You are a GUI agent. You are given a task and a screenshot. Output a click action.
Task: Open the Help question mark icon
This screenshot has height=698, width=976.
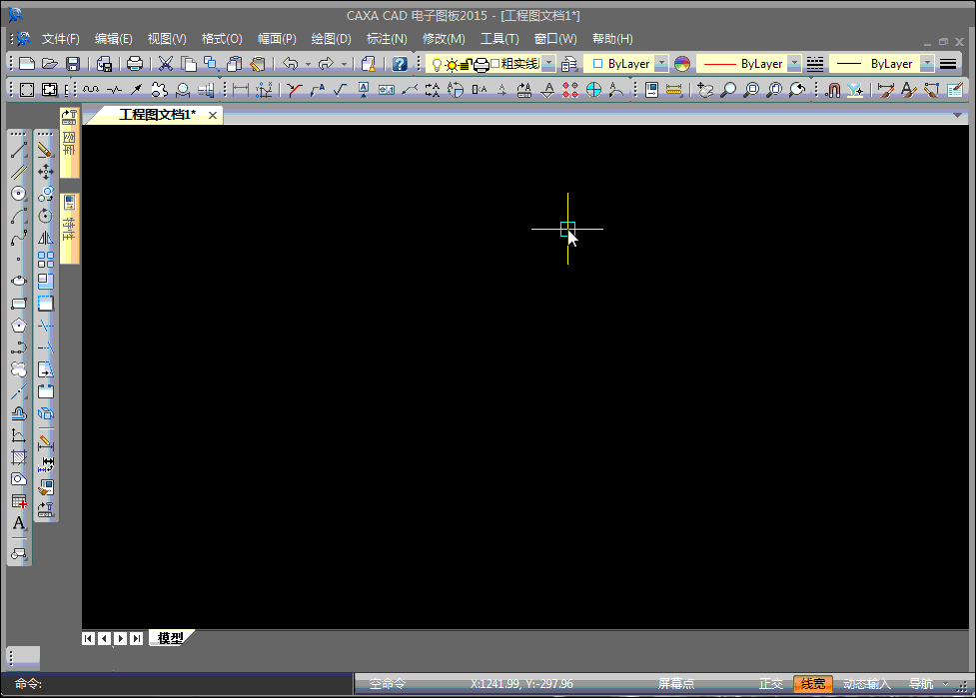400,64
